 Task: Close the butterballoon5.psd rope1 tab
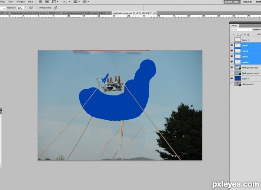pos(109,13)
